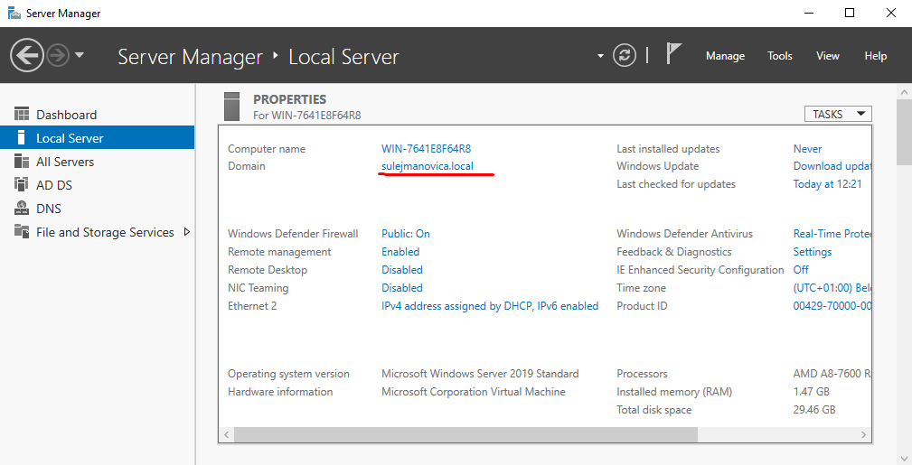Open the small dropdown arrow before refresh

[x=600, y=56]
